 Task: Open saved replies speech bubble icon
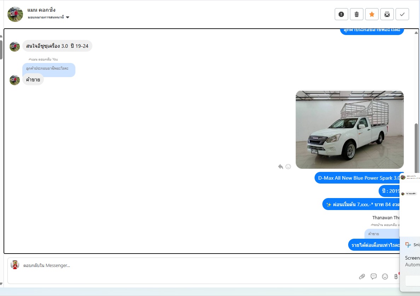coord(373,277)
